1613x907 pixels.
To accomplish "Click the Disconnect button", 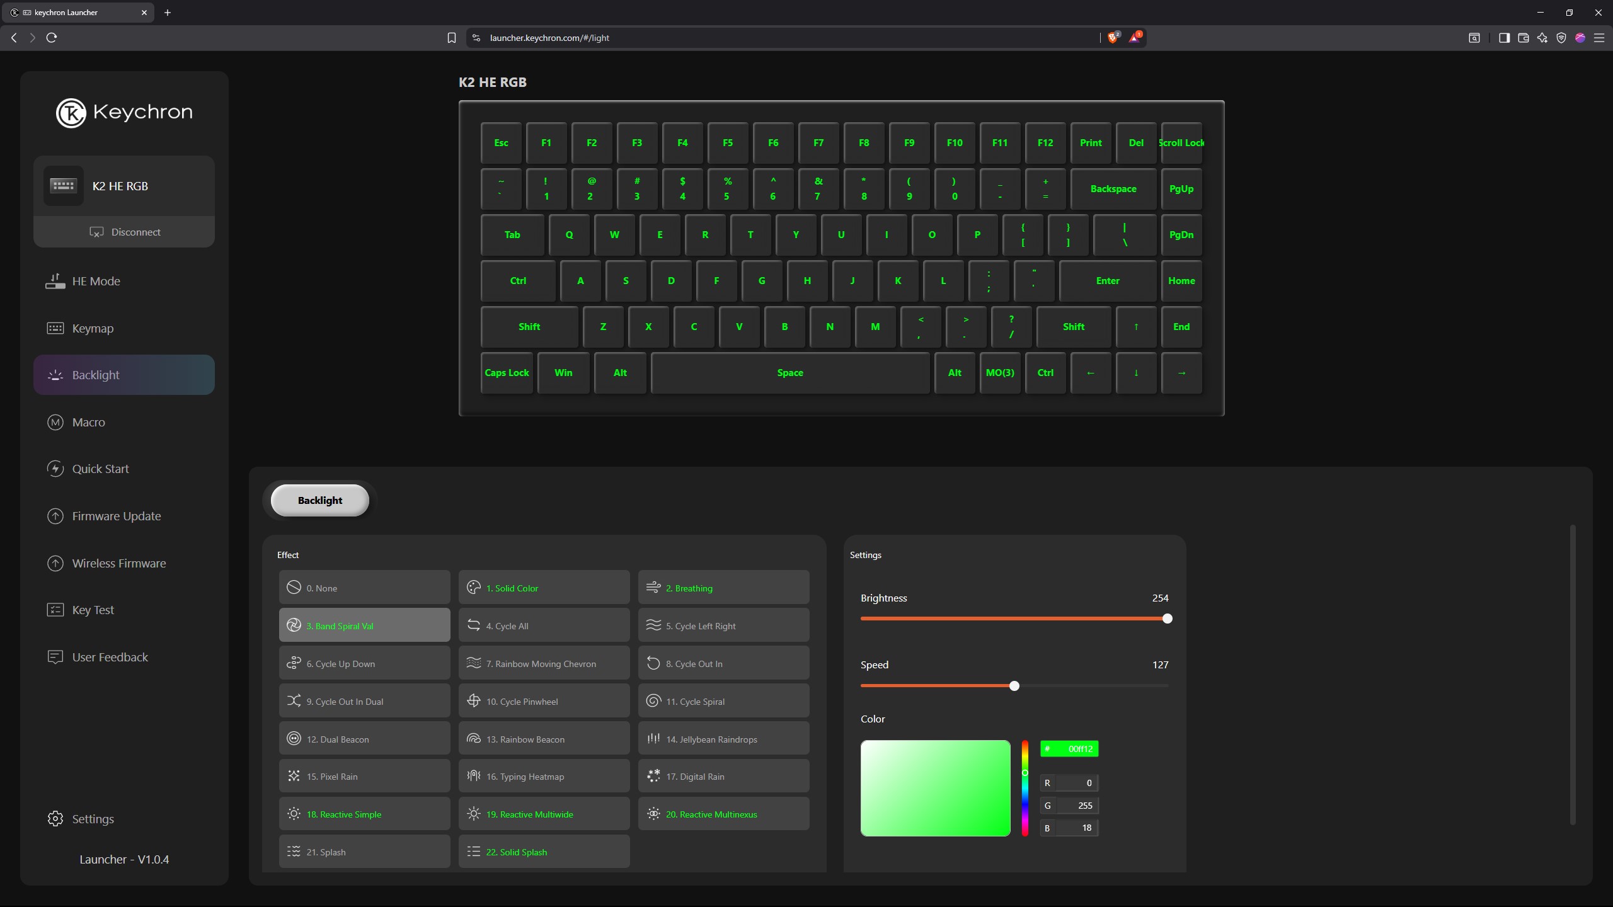I will tap(124, 232).
